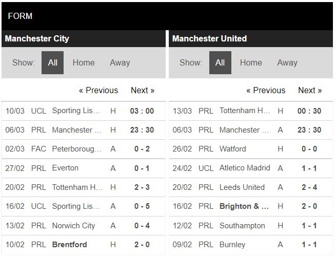Viewport: 336px width, 260px height.
Task: Switch to Away filter for Manchester City
Action: pos(120,62)
